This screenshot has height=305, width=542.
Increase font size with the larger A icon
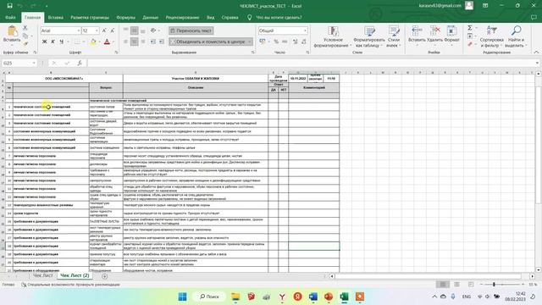(104, 30)
